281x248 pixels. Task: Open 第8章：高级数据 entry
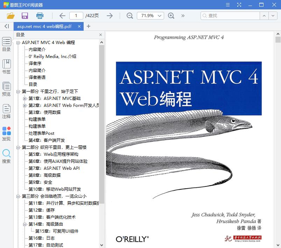point(44,175)
